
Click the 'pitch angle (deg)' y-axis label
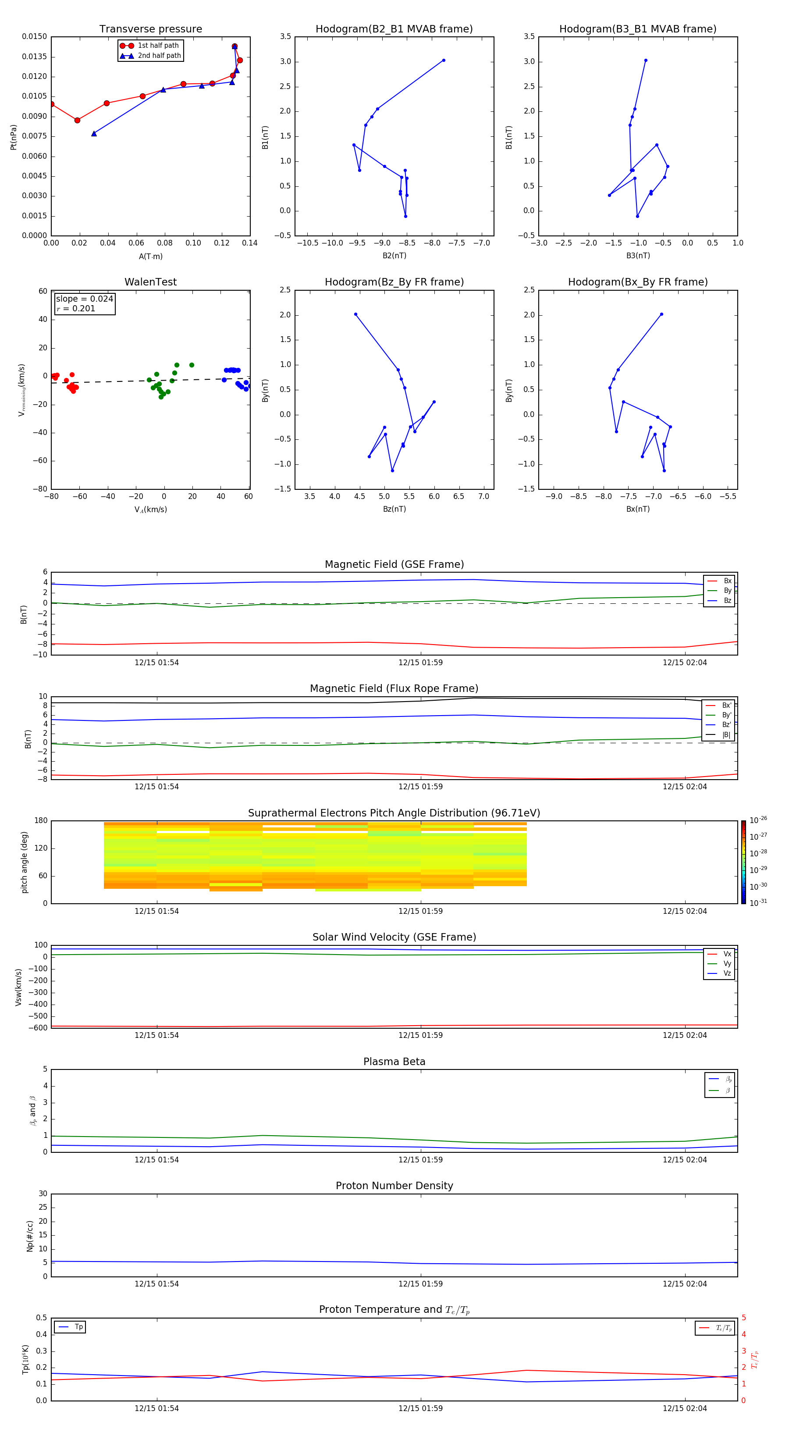24,862
